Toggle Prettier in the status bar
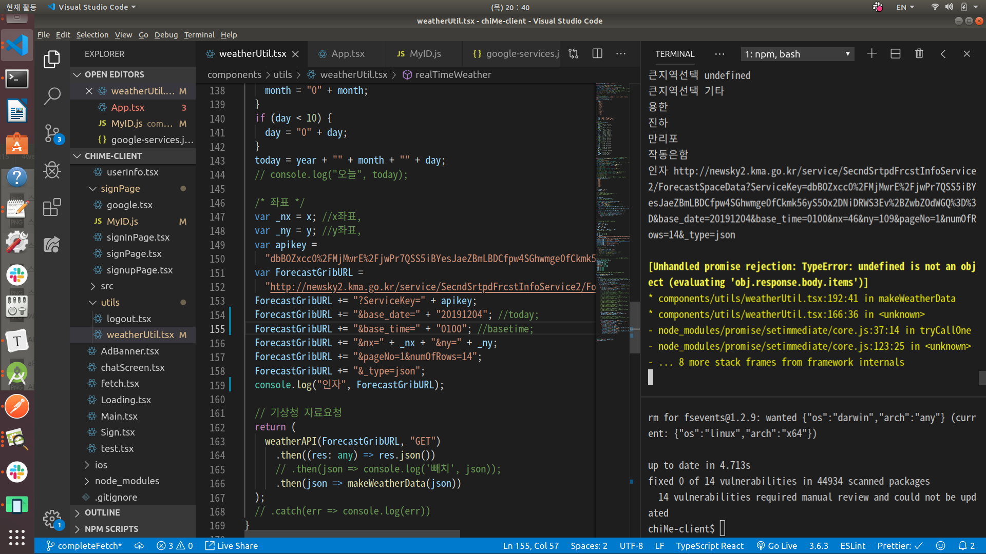 899,546
